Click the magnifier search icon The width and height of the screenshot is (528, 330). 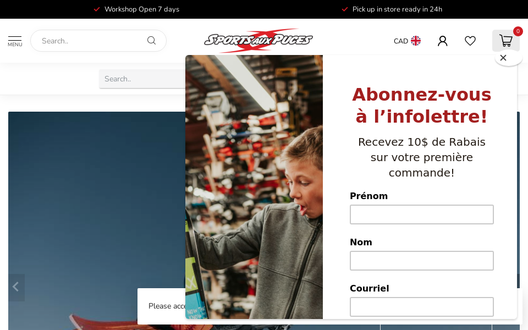152,41
